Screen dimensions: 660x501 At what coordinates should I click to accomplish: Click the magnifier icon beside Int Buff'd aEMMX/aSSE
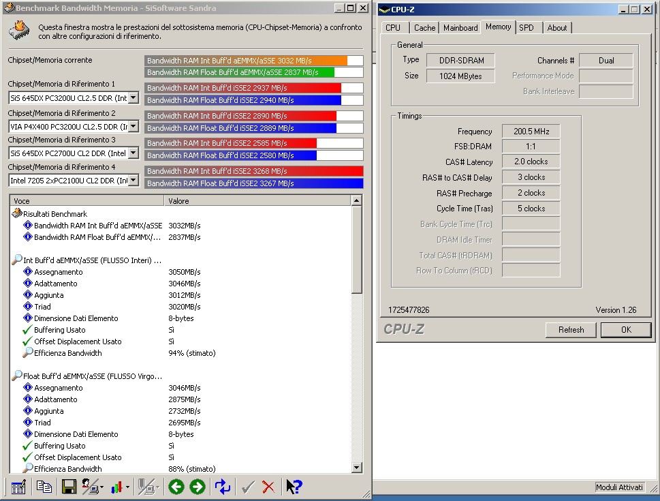pos(17,260)
